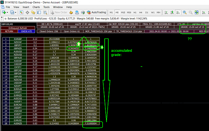Open the File menu
Viewport: 209px width, 131px height.
coord(8,7)
